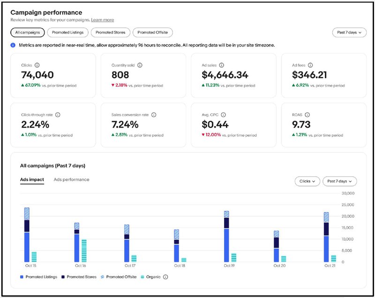This screenshot has width=375, height=298.
Task: Select the Promoted Stores filter pill
Action: 111,32
